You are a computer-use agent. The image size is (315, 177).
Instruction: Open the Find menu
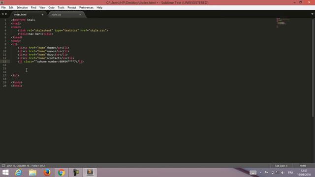tap(33, 8)
